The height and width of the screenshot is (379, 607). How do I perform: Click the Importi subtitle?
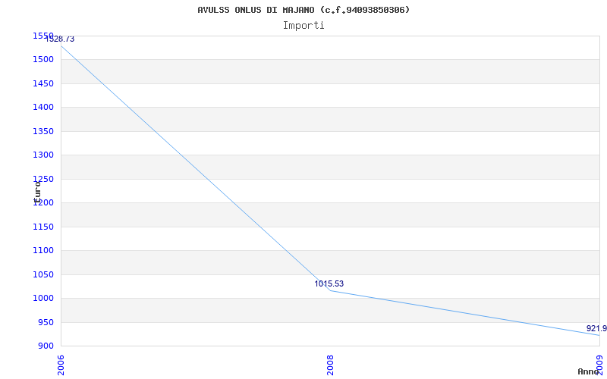[303, 26]
